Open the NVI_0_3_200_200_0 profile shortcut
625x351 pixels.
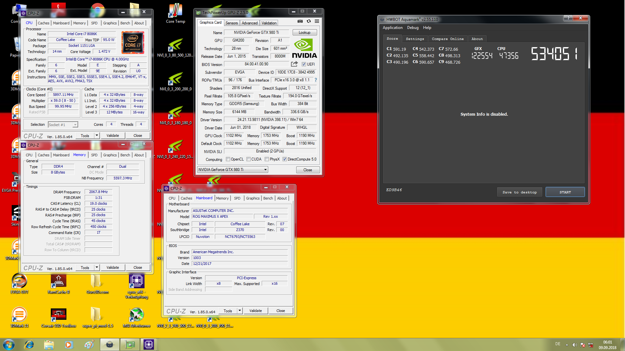coord(175,81)
